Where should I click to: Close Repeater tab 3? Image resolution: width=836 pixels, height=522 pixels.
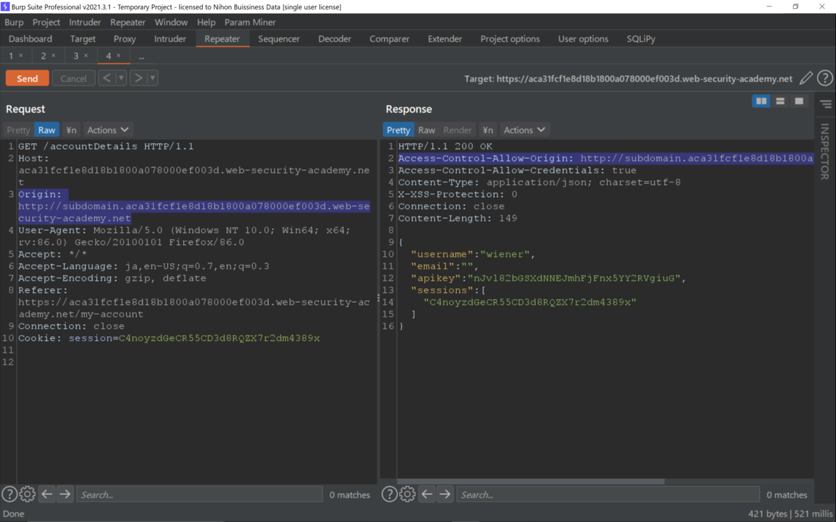coord(86,56)
